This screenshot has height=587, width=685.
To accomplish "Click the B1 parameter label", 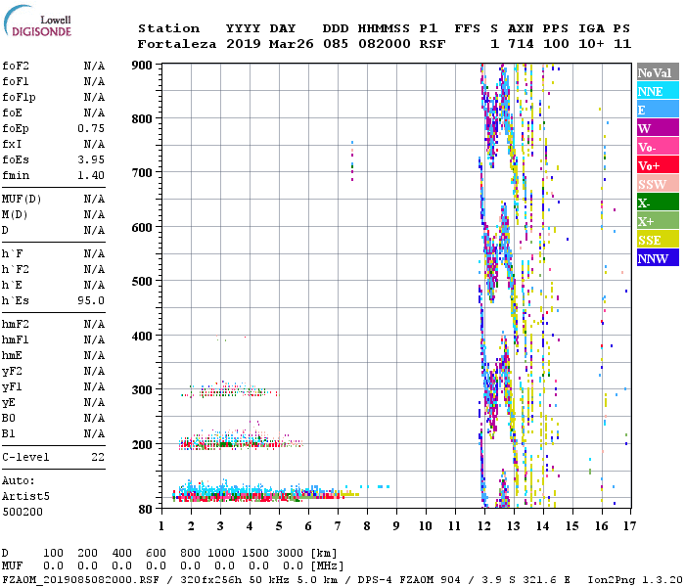I will [9, 434].
